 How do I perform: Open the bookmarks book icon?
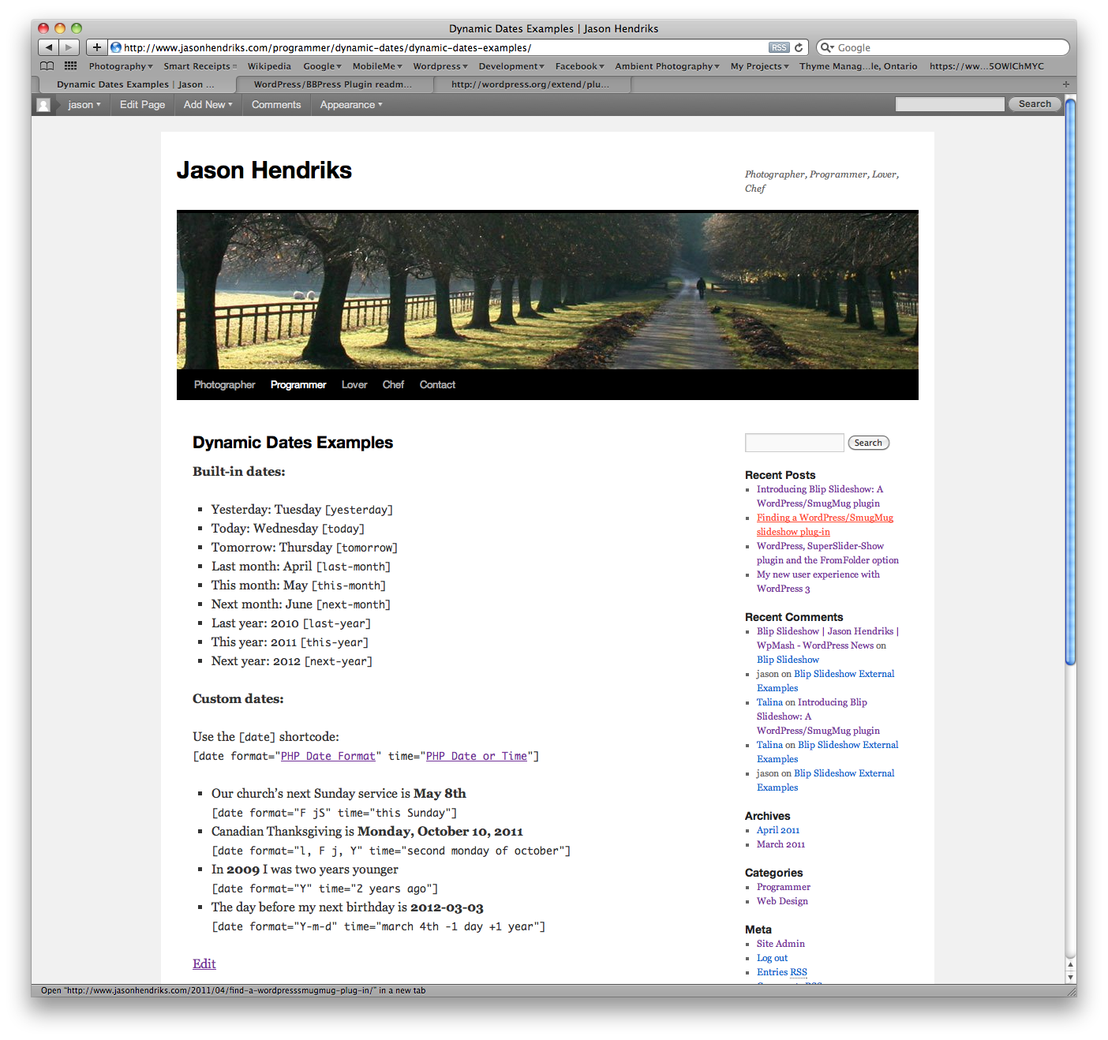click(x=47, y=66)
